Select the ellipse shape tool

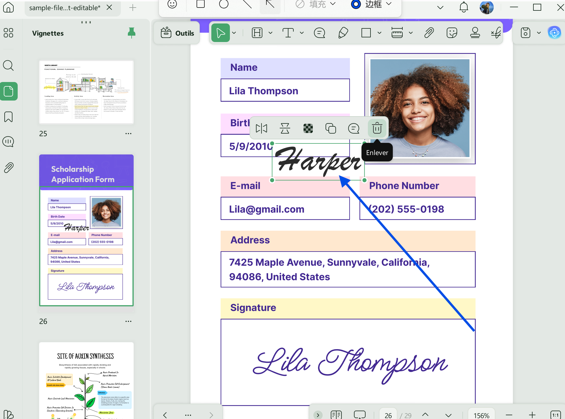224,4
